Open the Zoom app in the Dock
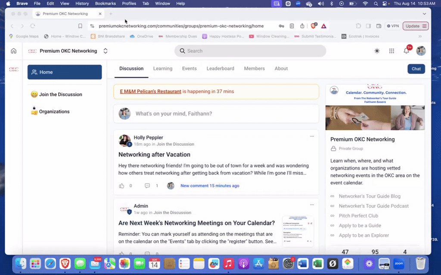The width and height of the screenshot is (441, 275). [399, 263]
